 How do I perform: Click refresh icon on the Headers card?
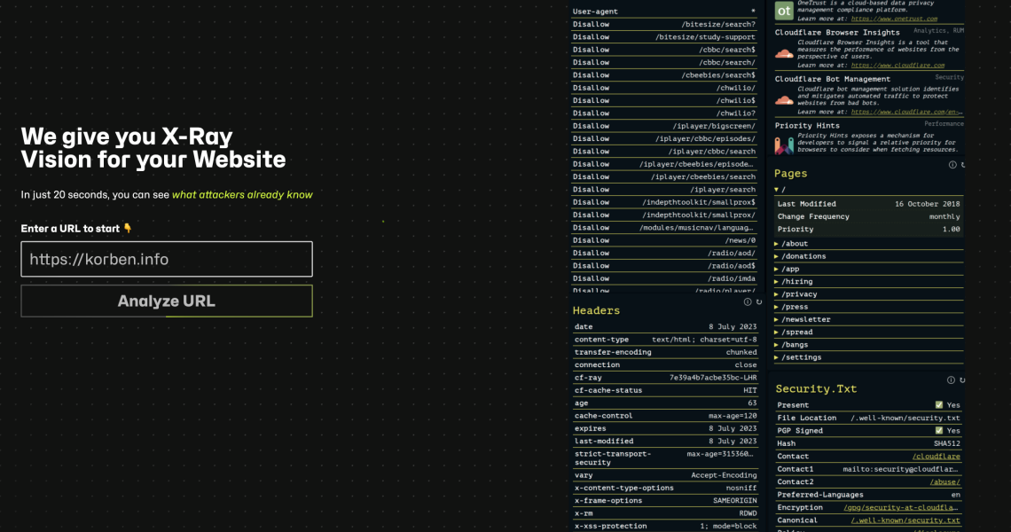click(x=759, y=302)
